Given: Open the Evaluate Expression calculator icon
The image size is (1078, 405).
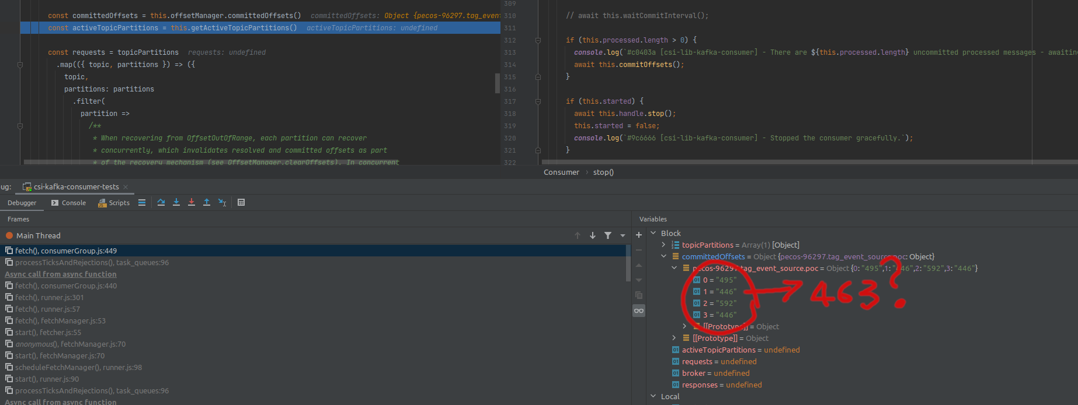Looking at the screenshot, I should coord(241,202).
